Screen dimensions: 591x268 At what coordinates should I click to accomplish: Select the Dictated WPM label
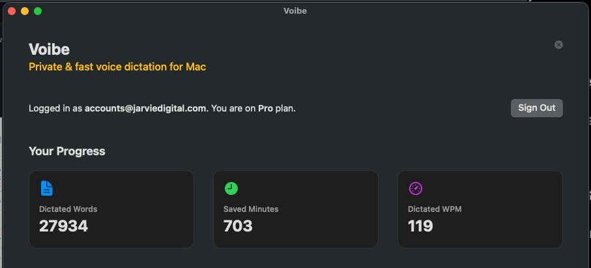435,209
